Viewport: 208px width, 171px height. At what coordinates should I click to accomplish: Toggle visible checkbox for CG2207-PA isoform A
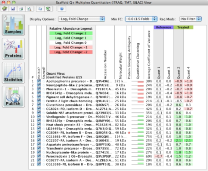[39, 140]
